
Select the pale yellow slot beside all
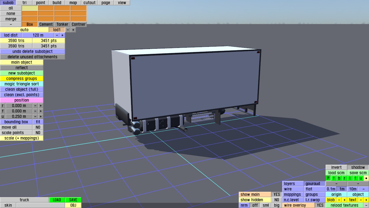pos(30,8)
